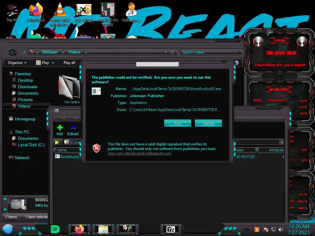Refresh the Explorer folder view
This screenshot has height=236, width=315.
pos(173,52)
